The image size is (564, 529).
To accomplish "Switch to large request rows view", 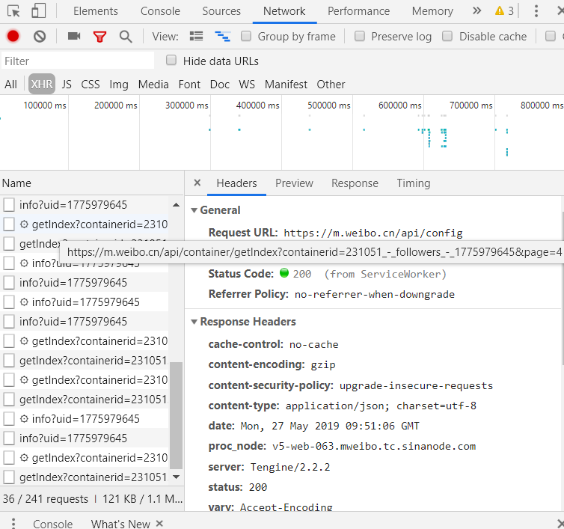I will pos(196,36).
